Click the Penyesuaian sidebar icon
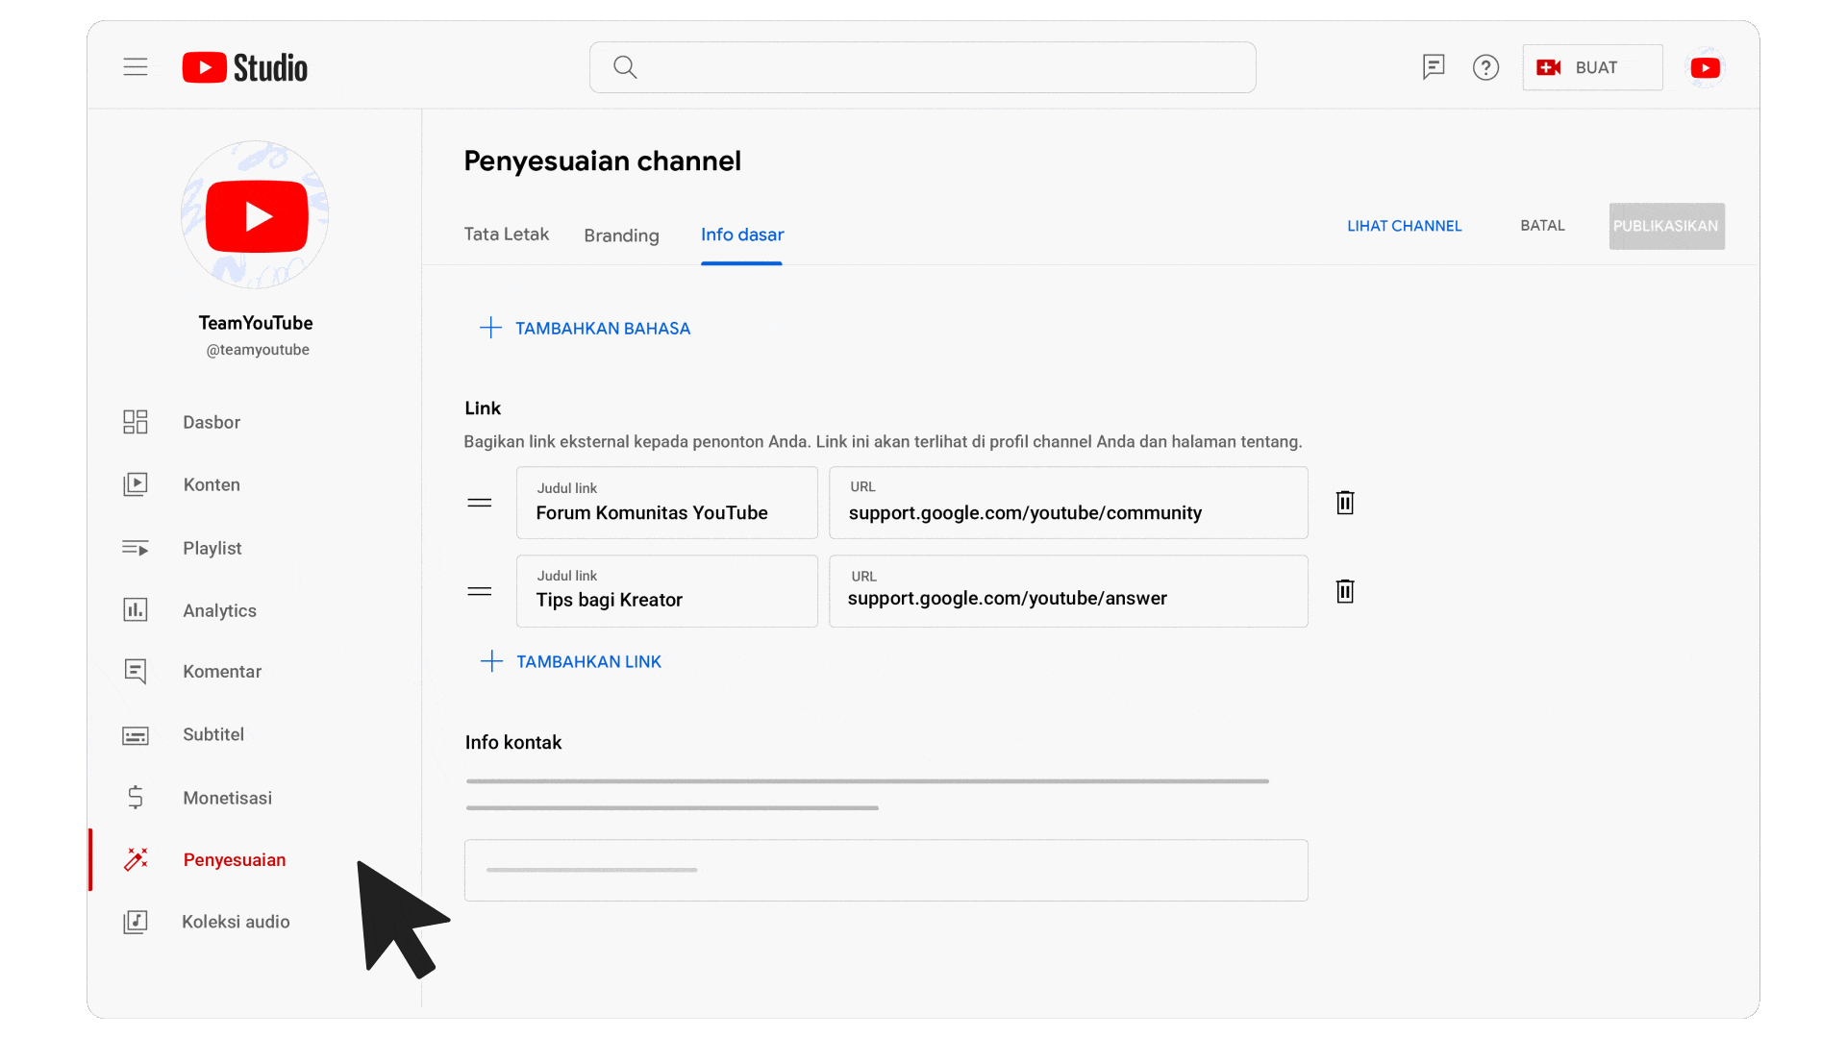1846x1038 pixels. (x=135, y=859)
